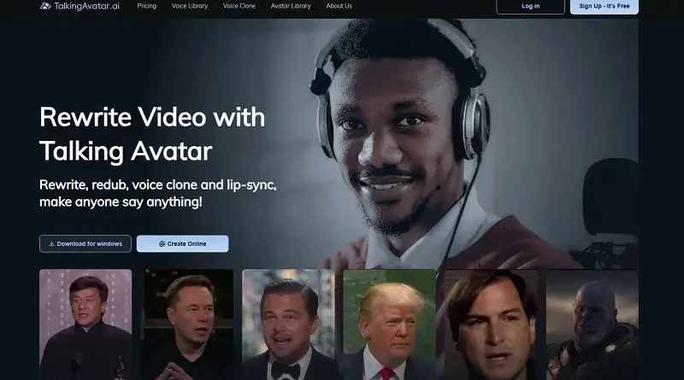The height and width of the screenshot is (380, 684).
Task: Open thumbnail of man wearing bow tie
Action: coord(288,324)
